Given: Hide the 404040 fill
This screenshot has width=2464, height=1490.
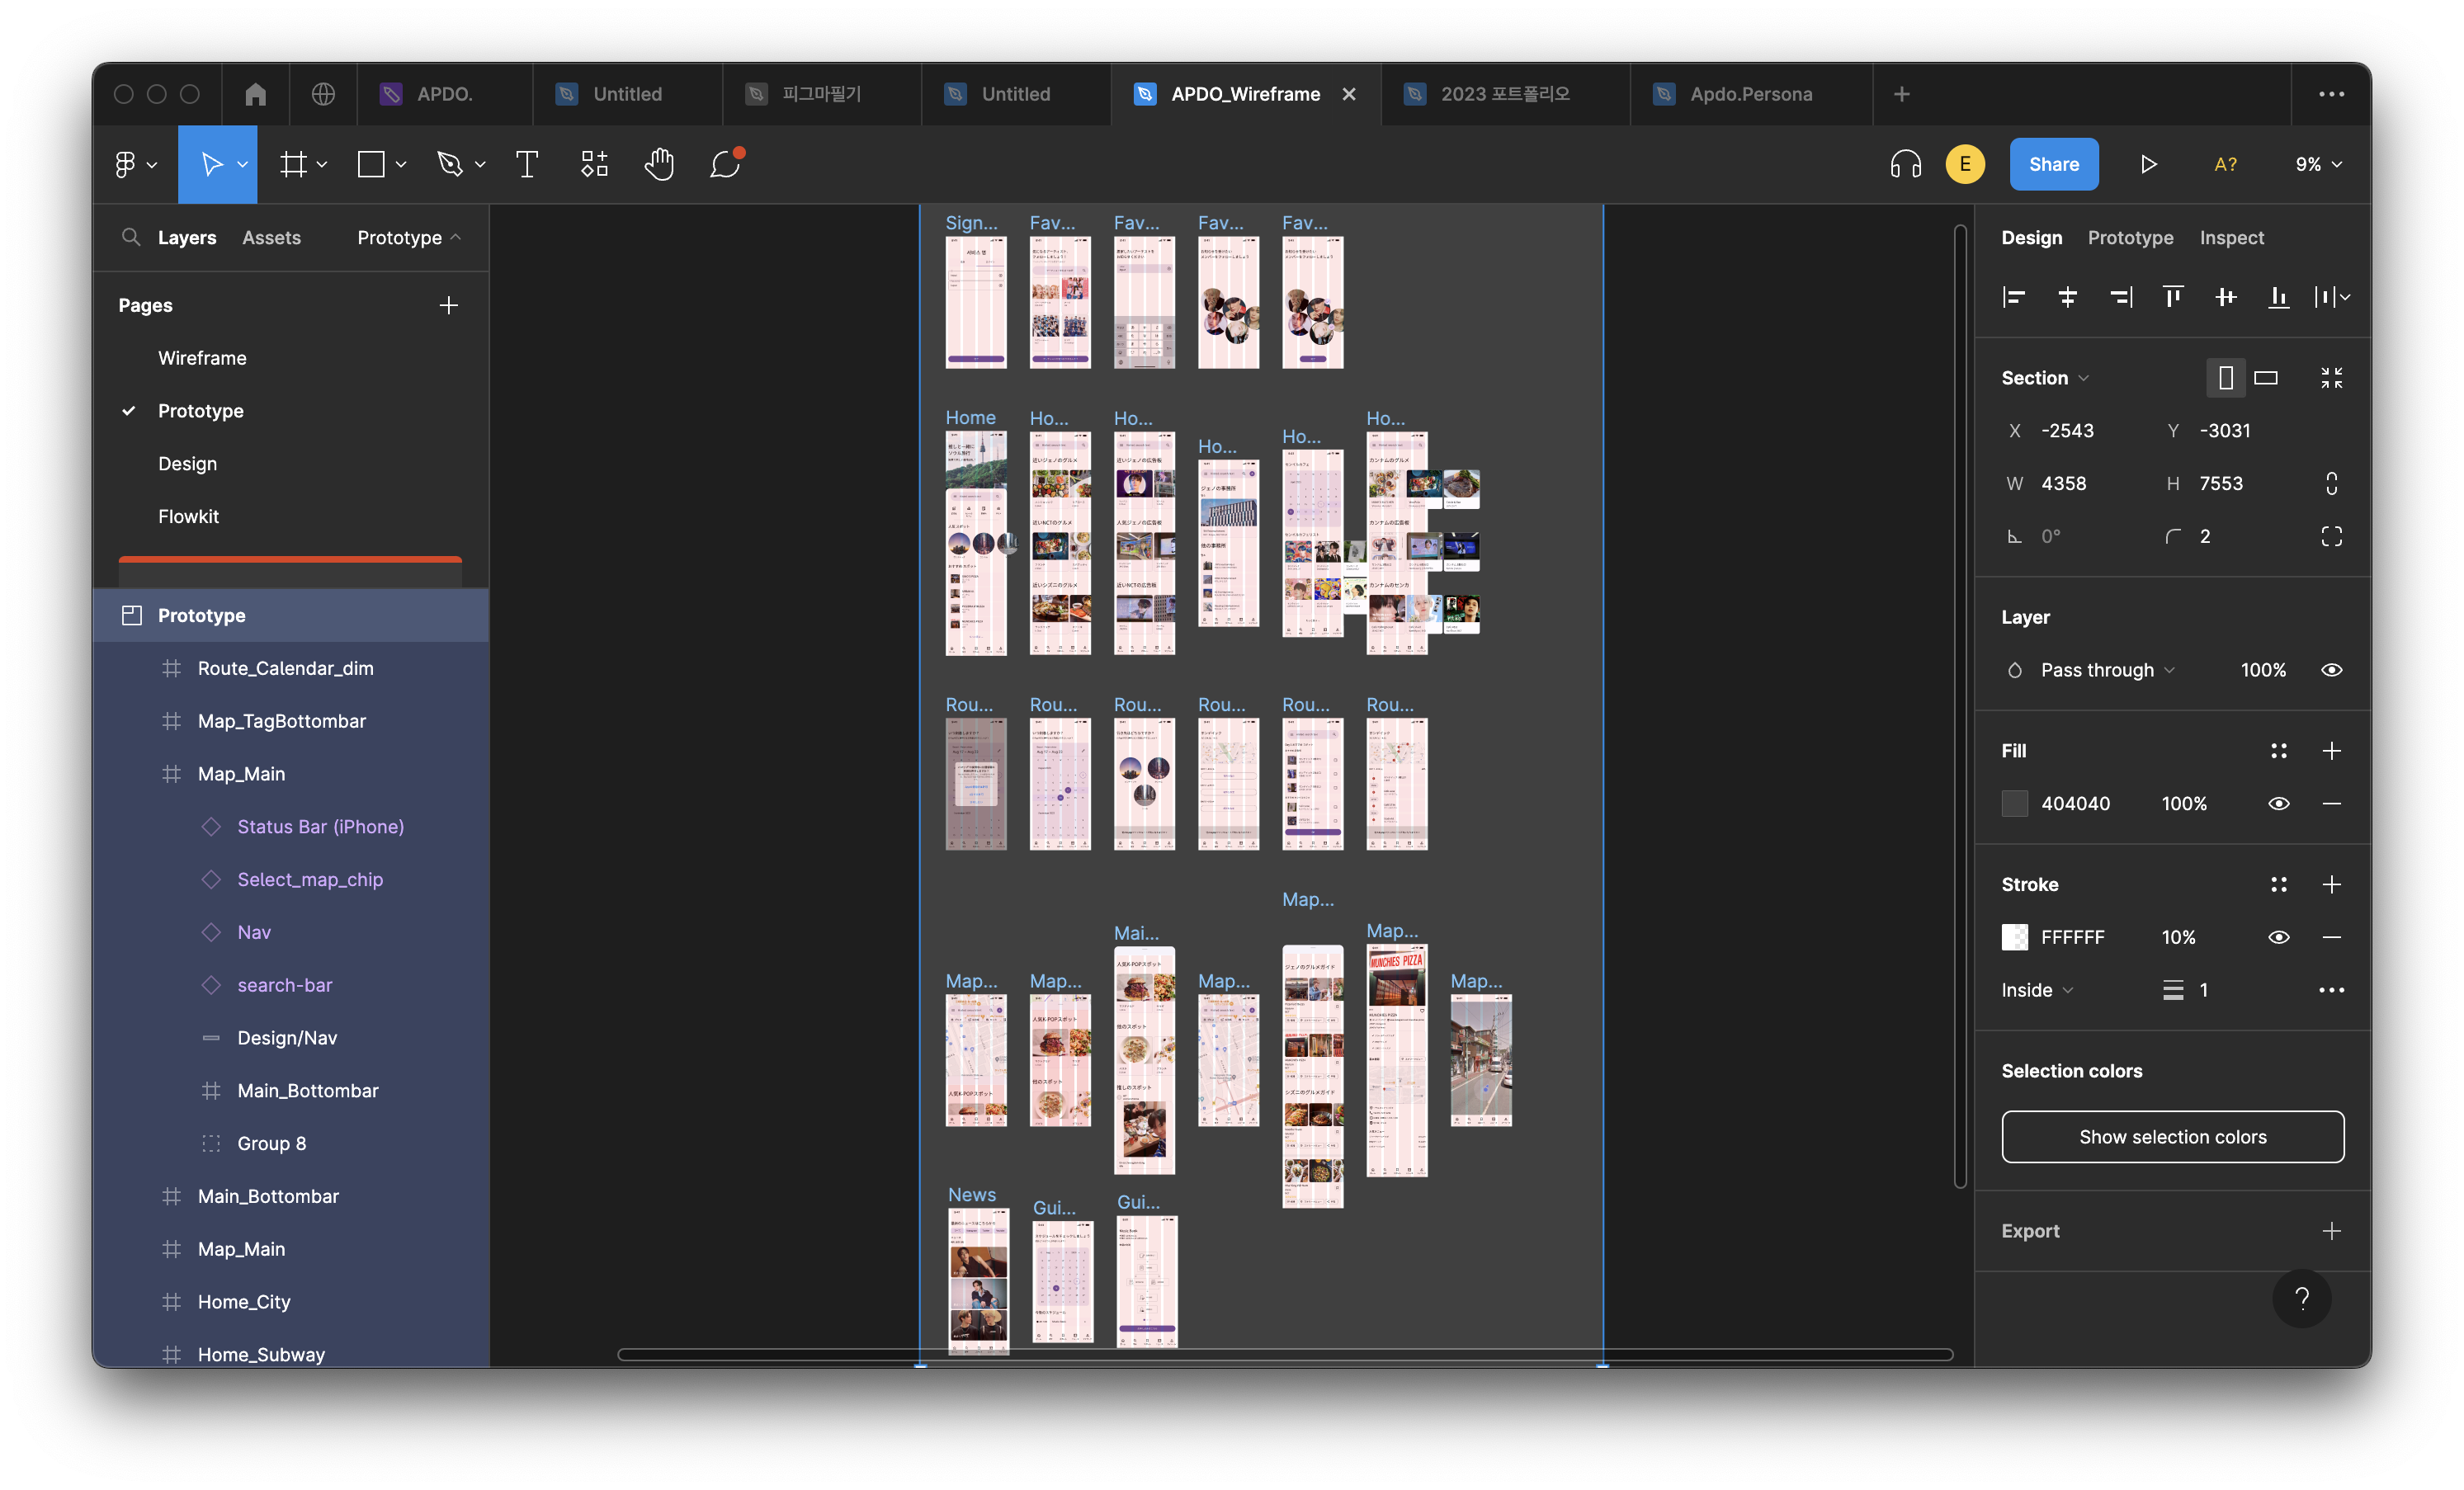Looking at the screenshot, I should click(x=2278, y=804).
